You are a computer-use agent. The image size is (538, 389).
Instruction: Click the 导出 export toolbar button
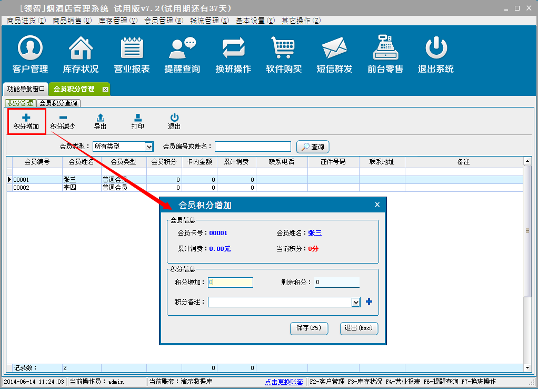pos(100,122)
